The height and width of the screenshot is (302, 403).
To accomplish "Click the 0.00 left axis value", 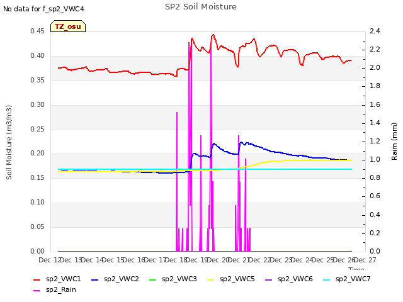I will click(x=37, y=251).
